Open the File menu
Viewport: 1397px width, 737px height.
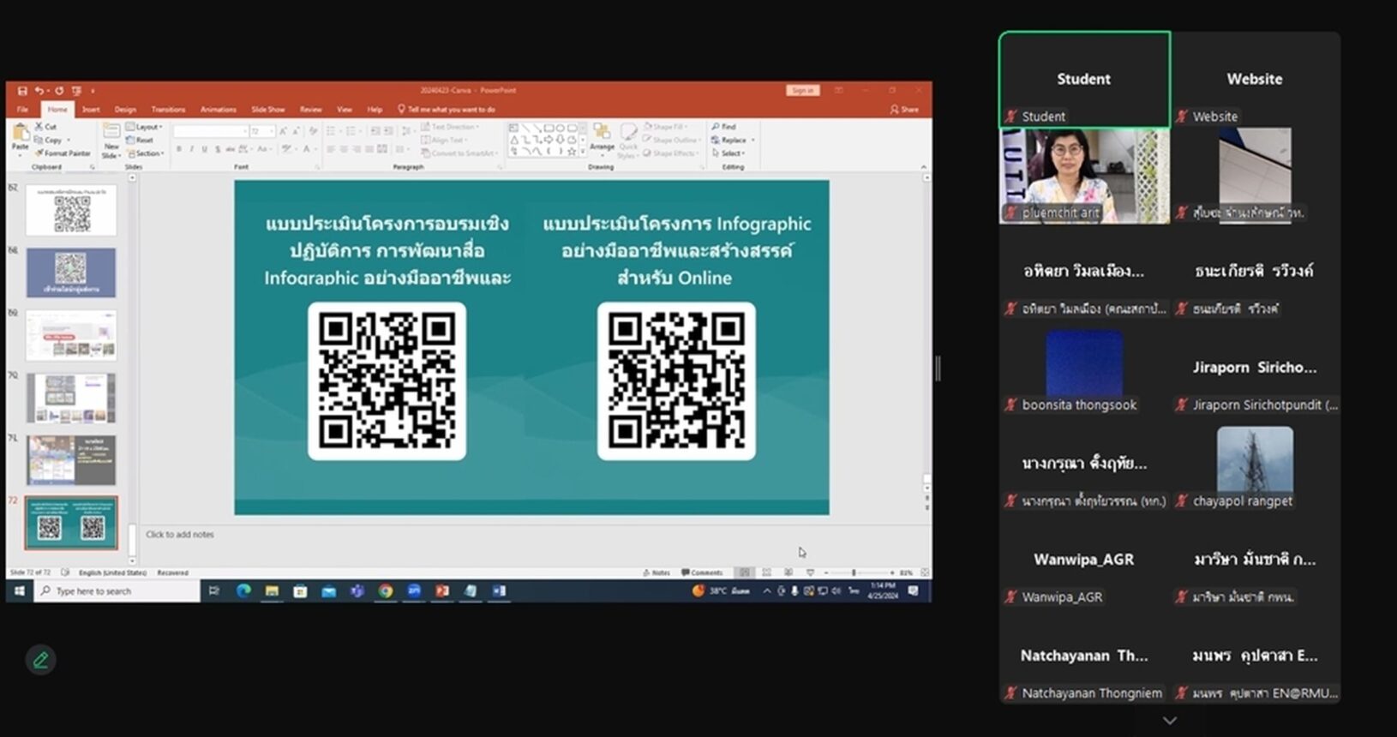(22, 110)
